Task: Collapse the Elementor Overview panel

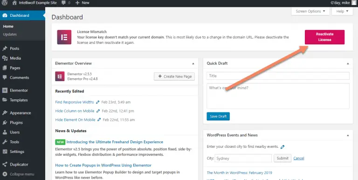Action: tap(193, 63)
